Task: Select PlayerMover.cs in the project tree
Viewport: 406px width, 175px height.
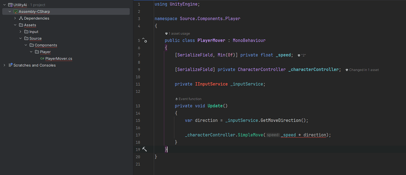Action: (59, 58)
